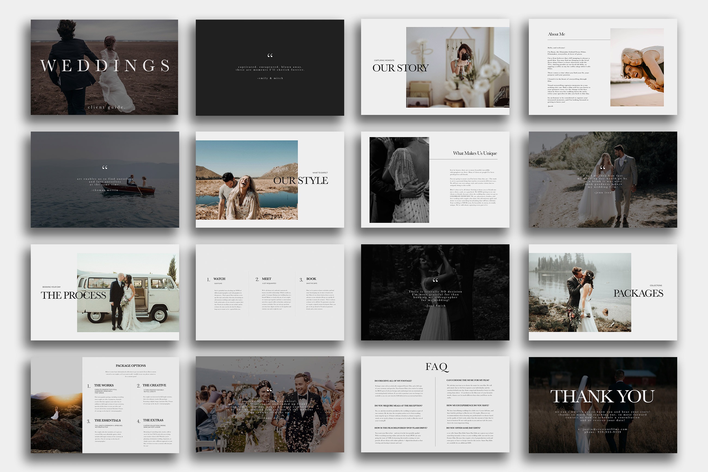Click the OUR STORY heading text
708x472 pixels.
click(400, 68)
